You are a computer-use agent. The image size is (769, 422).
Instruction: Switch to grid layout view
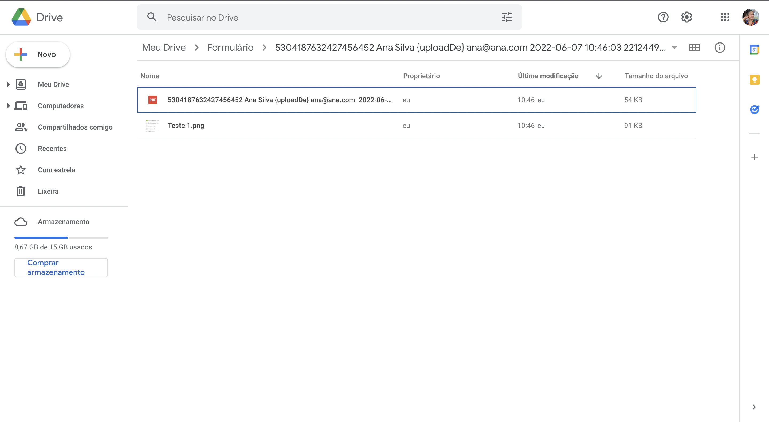pyautogui.click(x=694, y=48)
